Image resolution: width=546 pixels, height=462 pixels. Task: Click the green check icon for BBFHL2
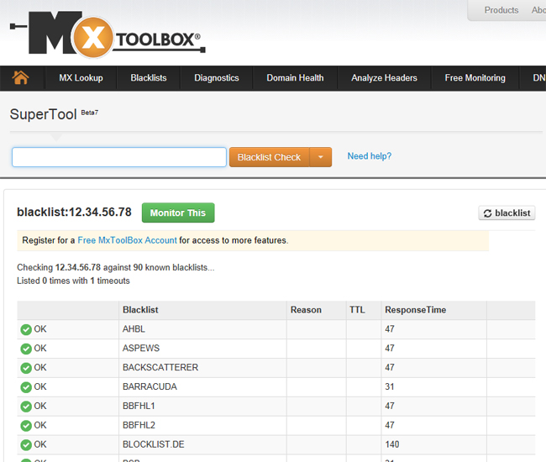[x=26, y=425]
